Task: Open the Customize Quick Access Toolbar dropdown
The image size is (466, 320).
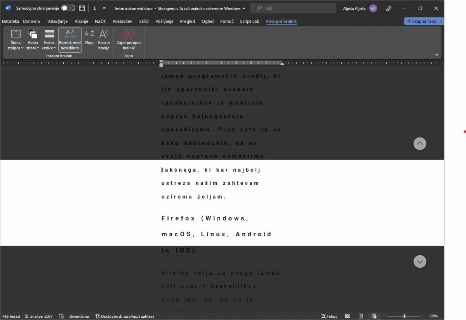Action: [104, 8]
